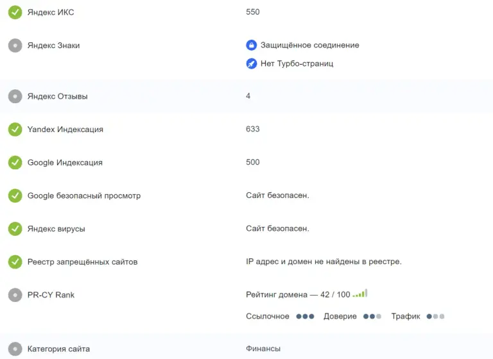The width and height of the screenshot is (493, 359).
Task: Click Сайт безопасен in the Google безопасный просмотр row
Action: point(277,196)
